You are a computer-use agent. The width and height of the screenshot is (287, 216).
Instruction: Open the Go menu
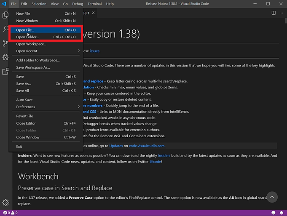[65, 4]
